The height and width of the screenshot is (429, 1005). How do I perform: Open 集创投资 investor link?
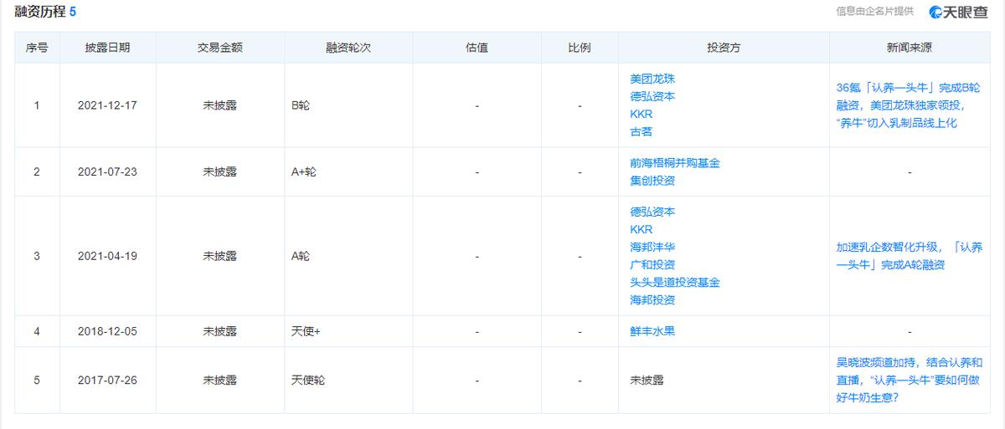(x=652, y=181)
